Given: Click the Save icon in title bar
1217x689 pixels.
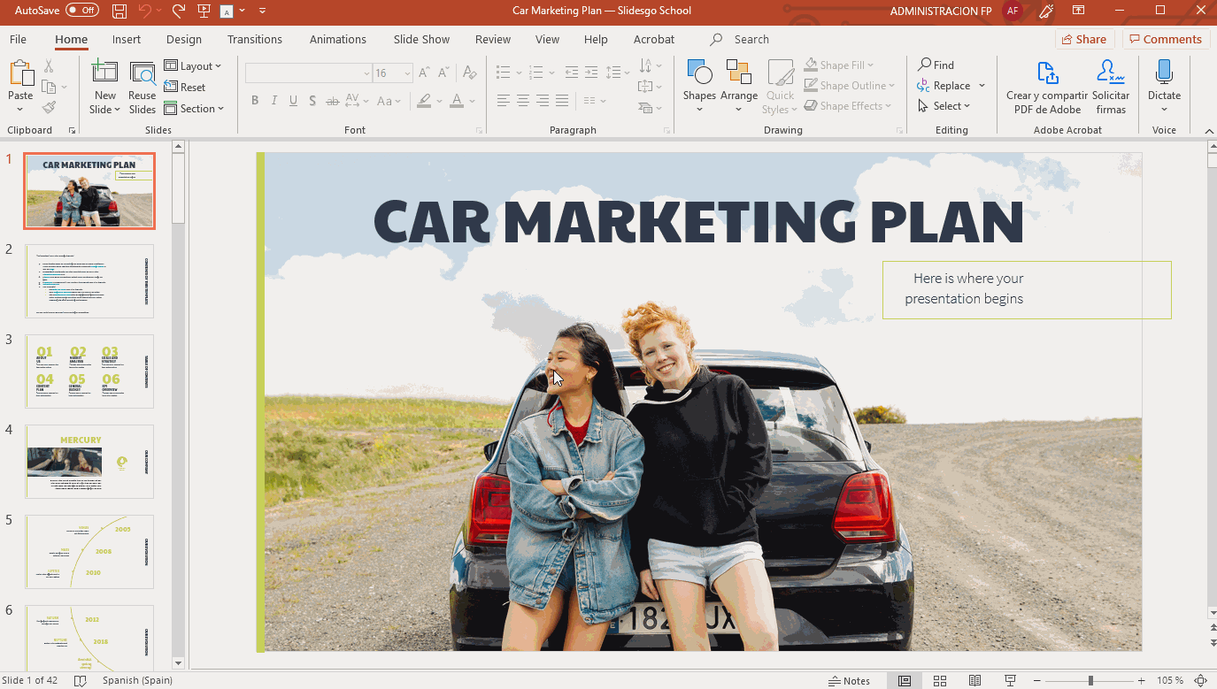Looking at the screenshot, I should point(119,11).
